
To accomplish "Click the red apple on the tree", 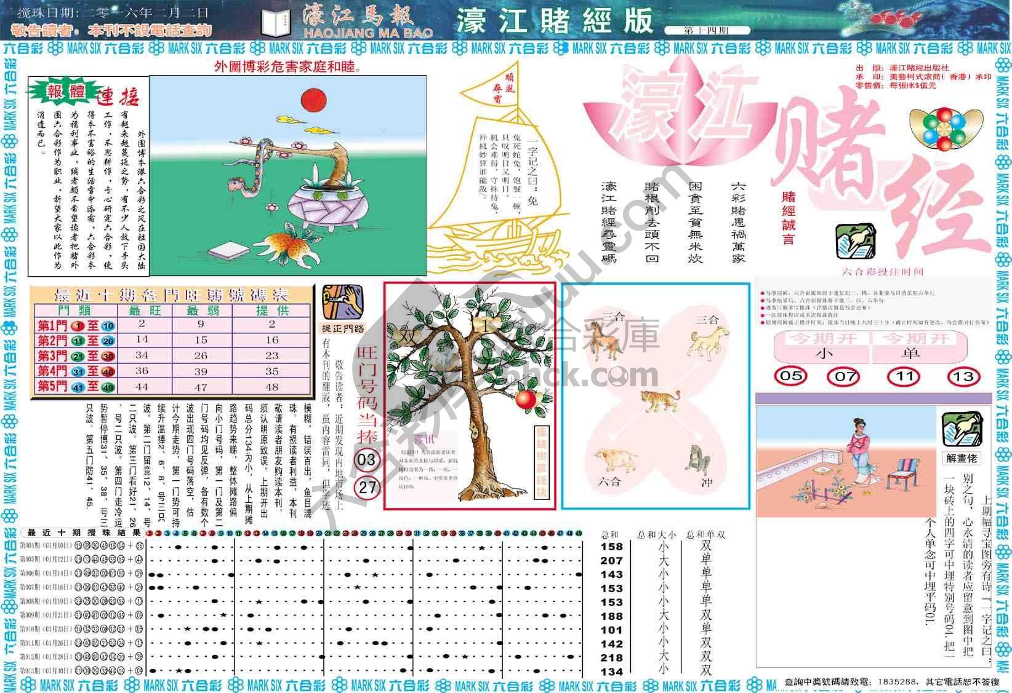I will coord(525,400).
